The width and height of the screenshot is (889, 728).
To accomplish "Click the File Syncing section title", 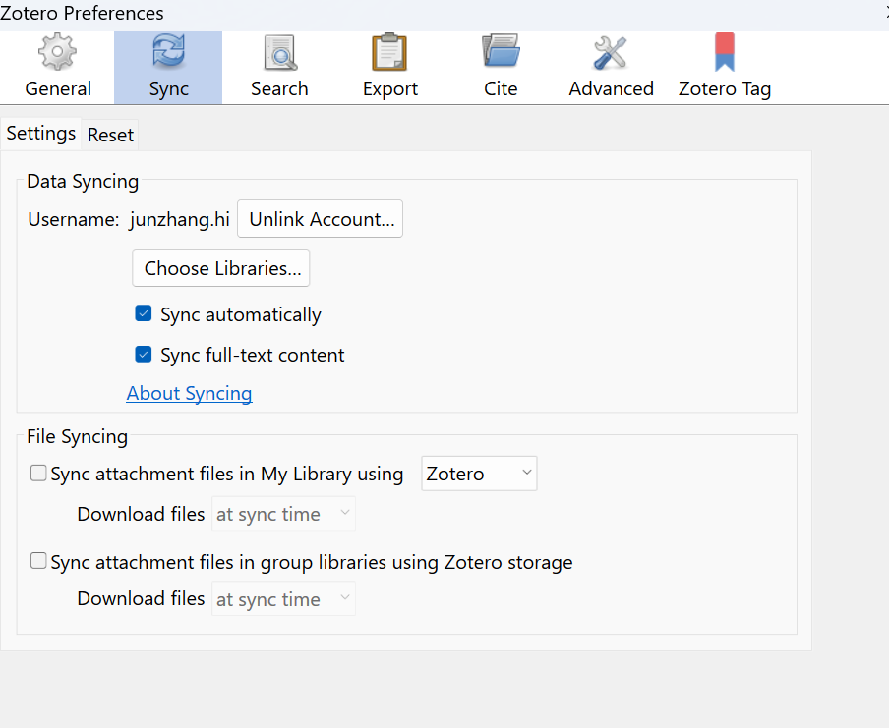I will 77,437.
